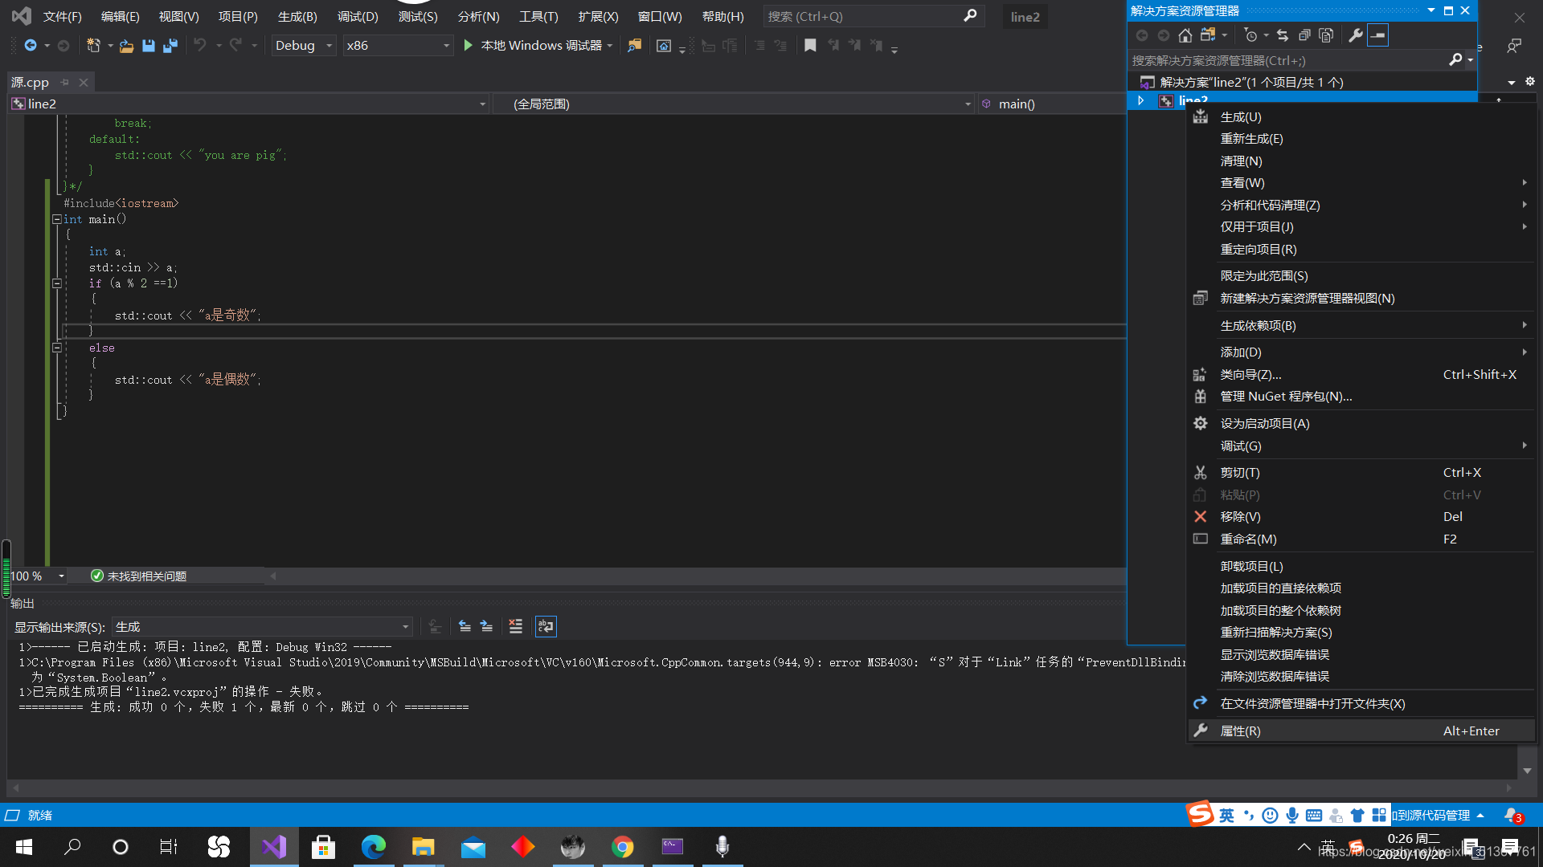This screenshot has height=867, width=1543.
Task: Click the notifications bell in status bar
Action: [1512, 815]
